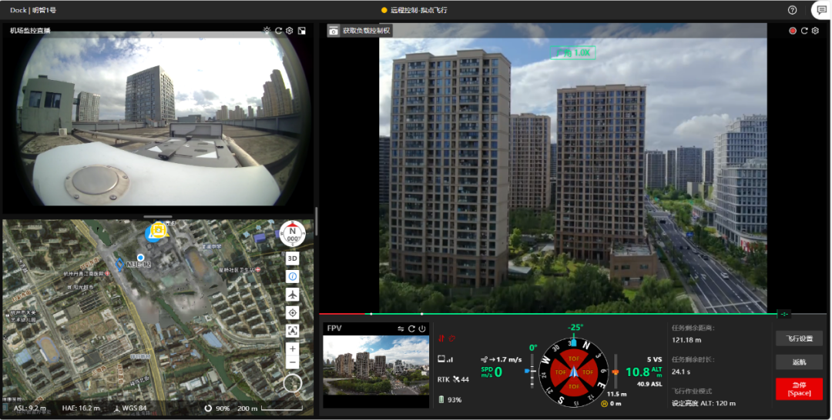Screen dimensions: 832x420
Task: Turn off FPV stream power icon
Action: point(422,329)
